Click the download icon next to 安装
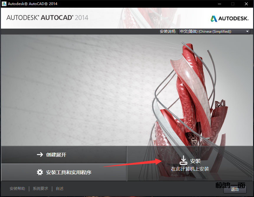The image size is (254, 197). coord(183,160)
